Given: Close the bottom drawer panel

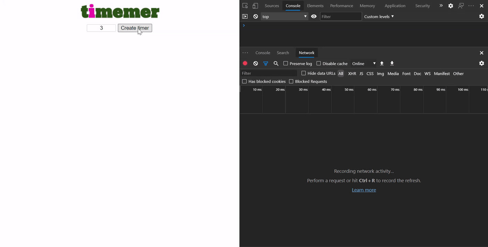Looking at the screenshot, I should (481, 53).
